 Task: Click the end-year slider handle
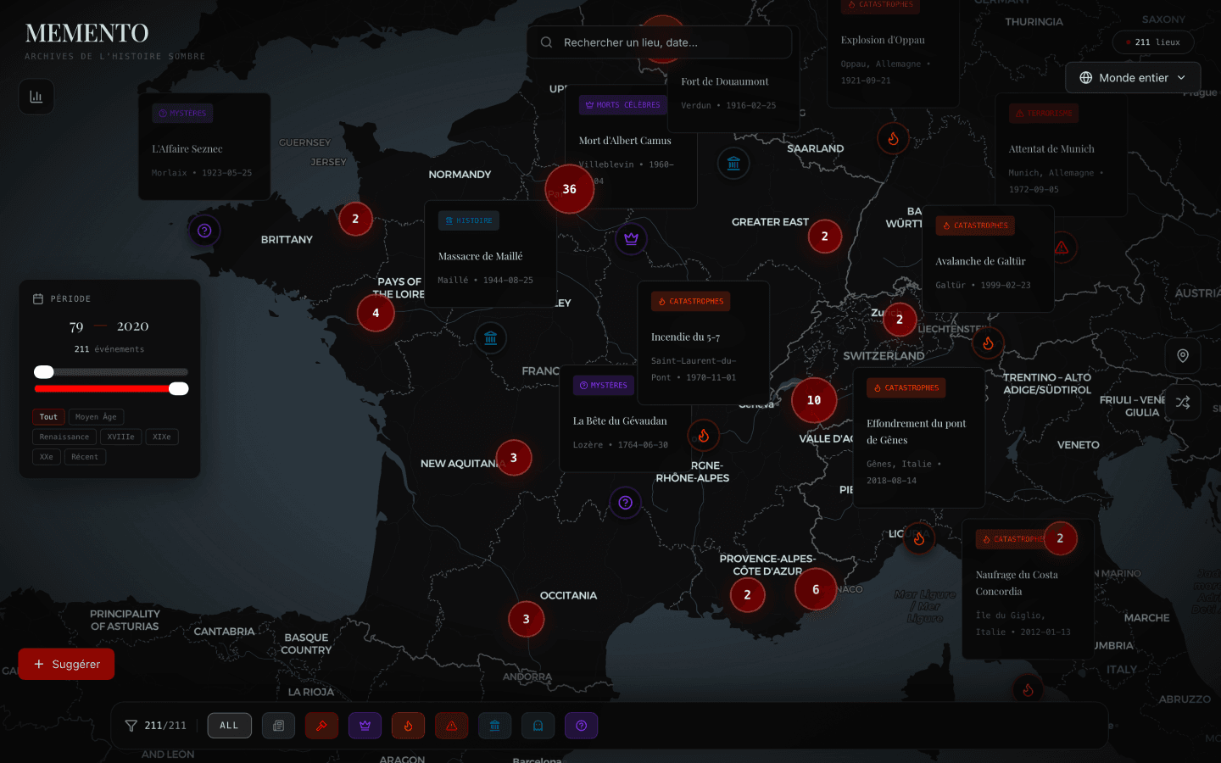pos(178,389)
